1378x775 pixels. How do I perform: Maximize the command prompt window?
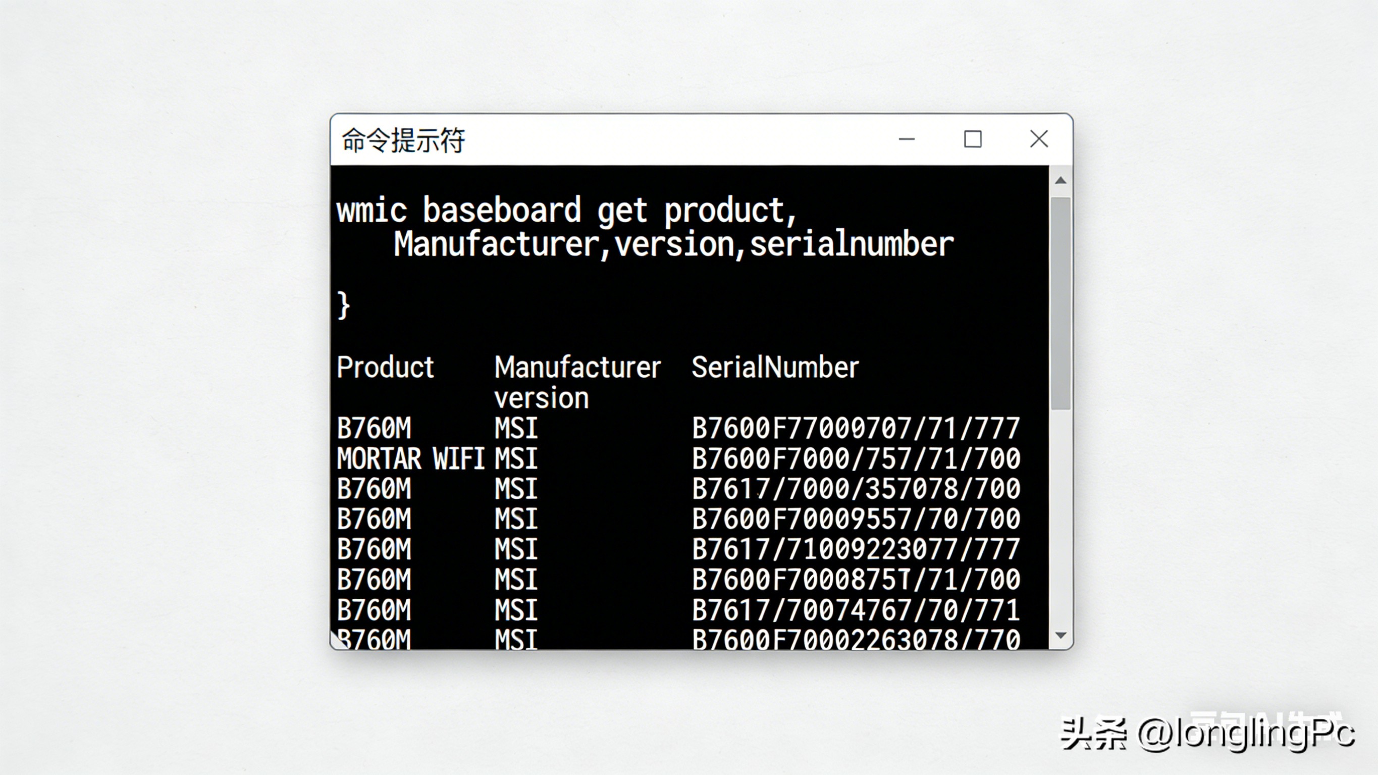click(972, 139)
